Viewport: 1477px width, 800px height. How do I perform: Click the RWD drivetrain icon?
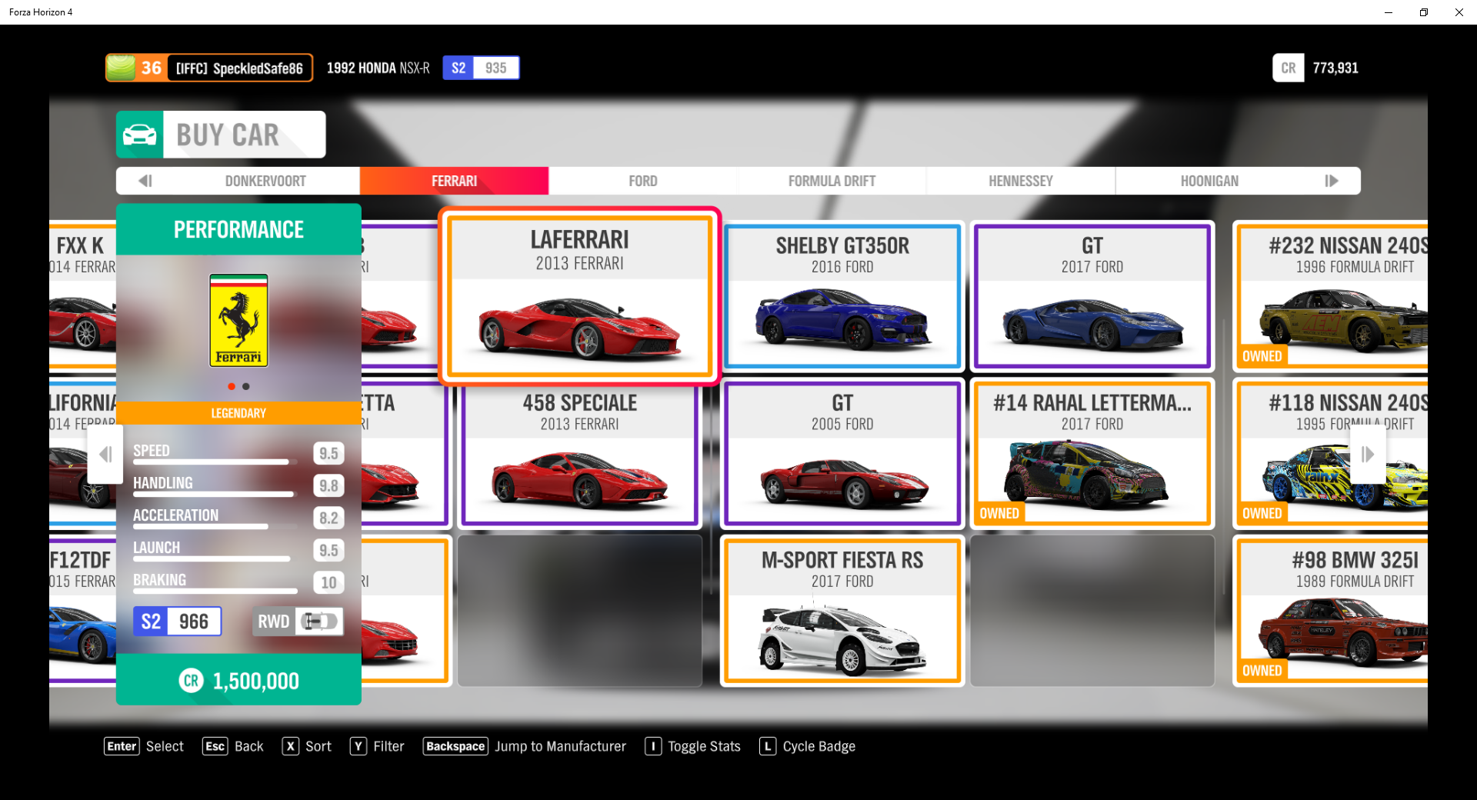point(319,622)
